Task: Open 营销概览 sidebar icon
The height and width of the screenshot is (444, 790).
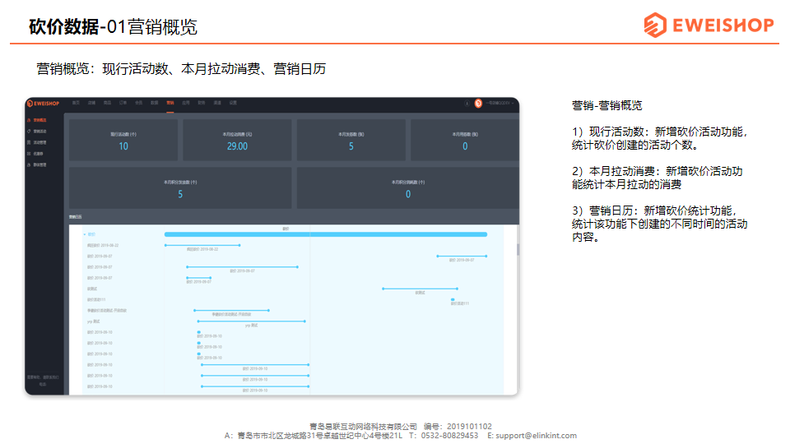Action: (29, 120)
